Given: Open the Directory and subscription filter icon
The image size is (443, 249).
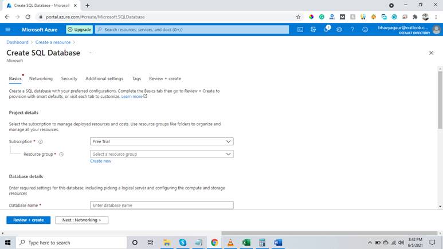Looking at the screenshot, I should (313, 30).
